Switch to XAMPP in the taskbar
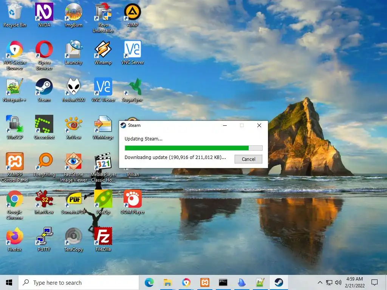Screen dimensions: 387x290 pos(204,282)
